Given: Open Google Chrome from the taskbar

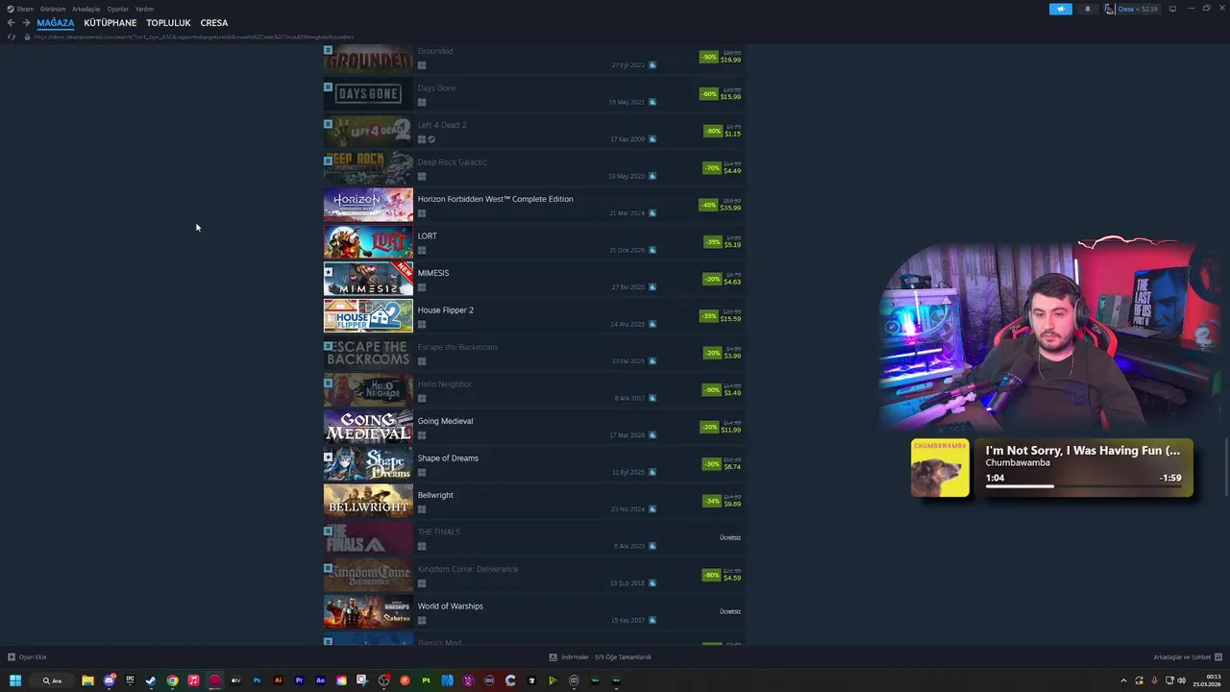Looking at the screenshot, I should 172,680.
